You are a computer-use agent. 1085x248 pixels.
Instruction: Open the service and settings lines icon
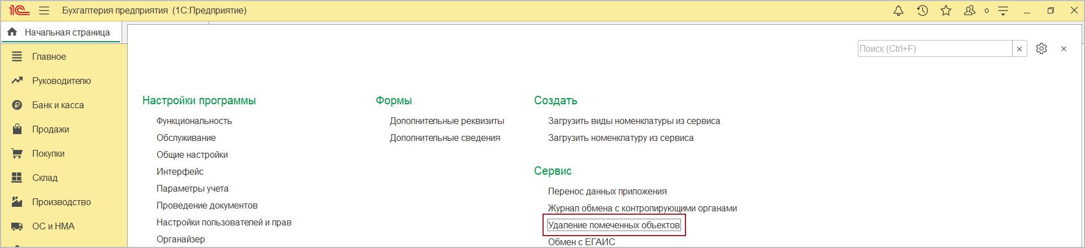coord(1003,11)
